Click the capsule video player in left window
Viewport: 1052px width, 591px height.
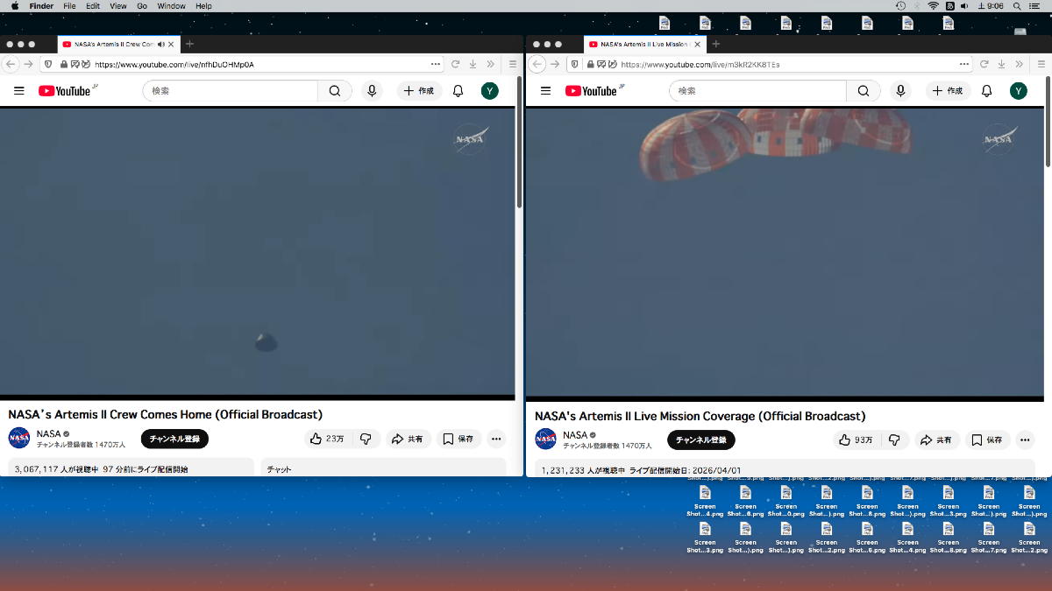coord(257,252)
